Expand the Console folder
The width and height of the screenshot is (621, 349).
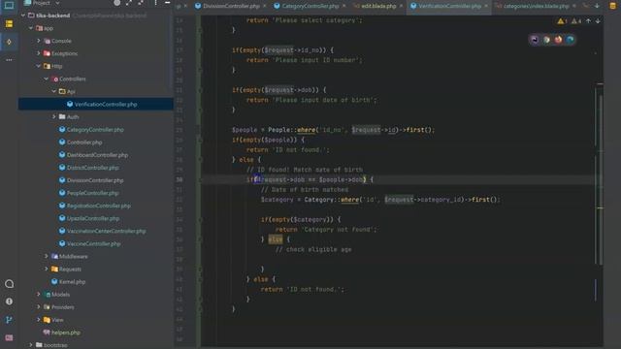coord(39,41)
